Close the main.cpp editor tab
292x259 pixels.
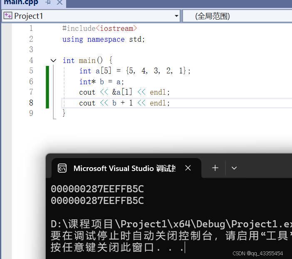click(59, 3)
